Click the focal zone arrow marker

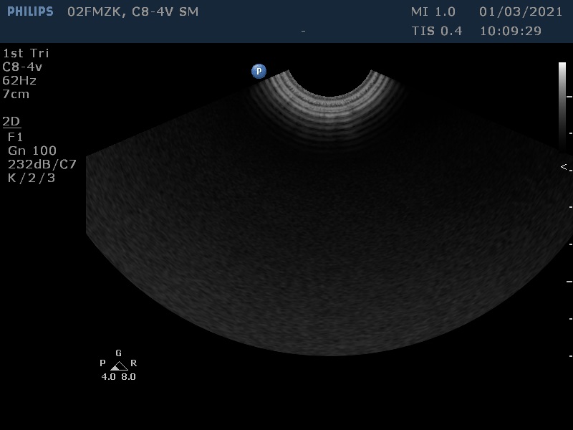click(564, 167)
